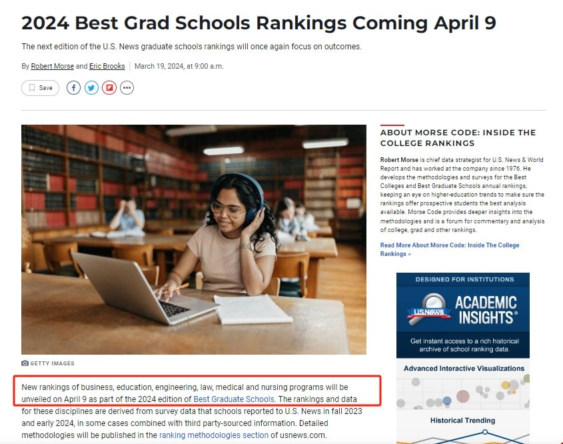Share the article on Facebook
The height and width of the screenshot is (444, 563).
tap(73, 88)
